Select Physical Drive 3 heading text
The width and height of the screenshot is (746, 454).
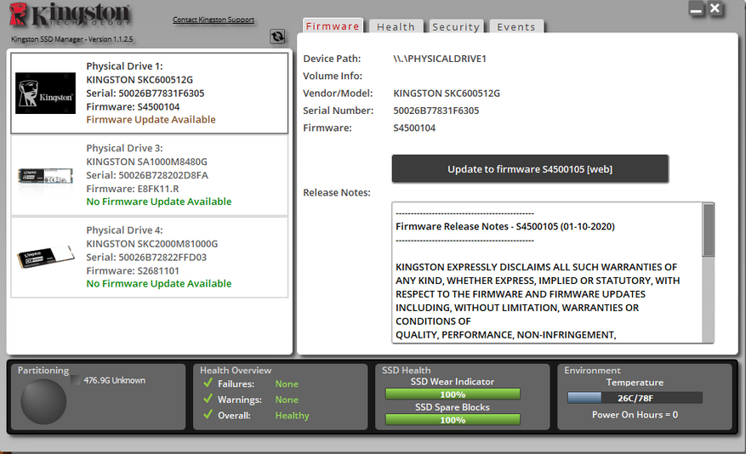(x=124, y=148)
